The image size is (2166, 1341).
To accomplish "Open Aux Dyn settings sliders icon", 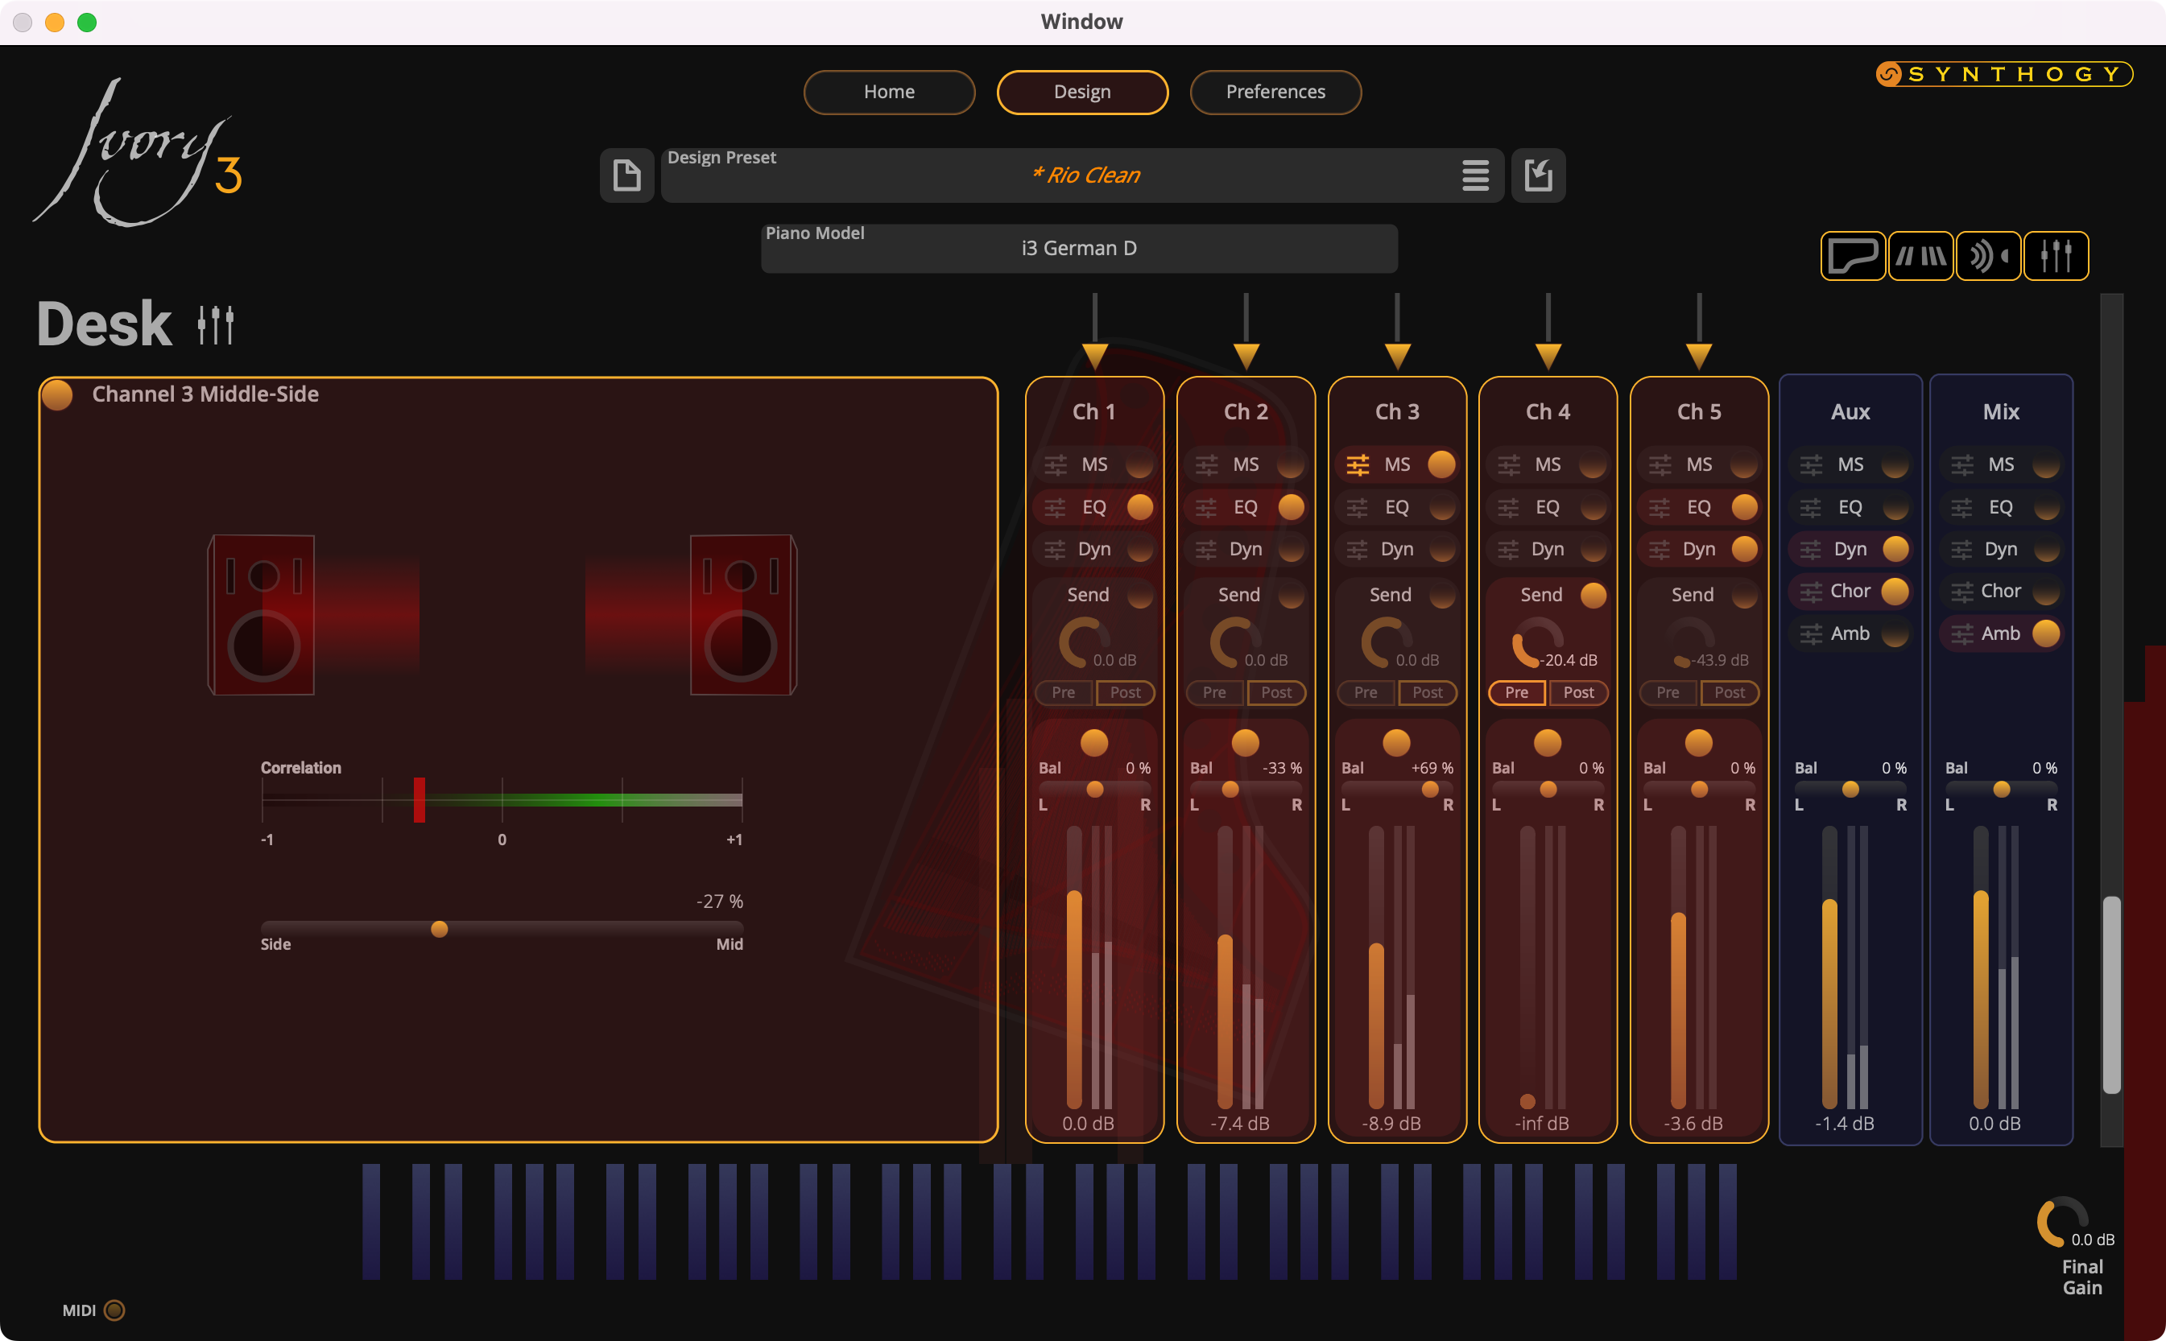I will [x=1810, y=550].
